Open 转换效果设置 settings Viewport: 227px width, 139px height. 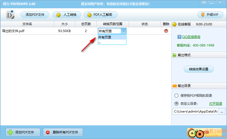point(199,69)
